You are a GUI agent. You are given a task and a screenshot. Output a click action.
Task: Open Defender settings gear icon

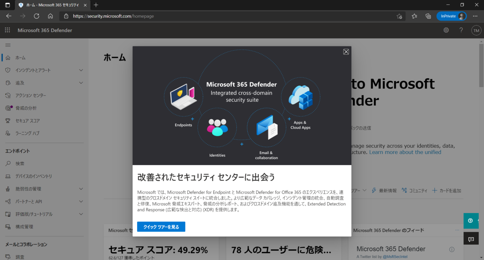click(x=446, y=30)
